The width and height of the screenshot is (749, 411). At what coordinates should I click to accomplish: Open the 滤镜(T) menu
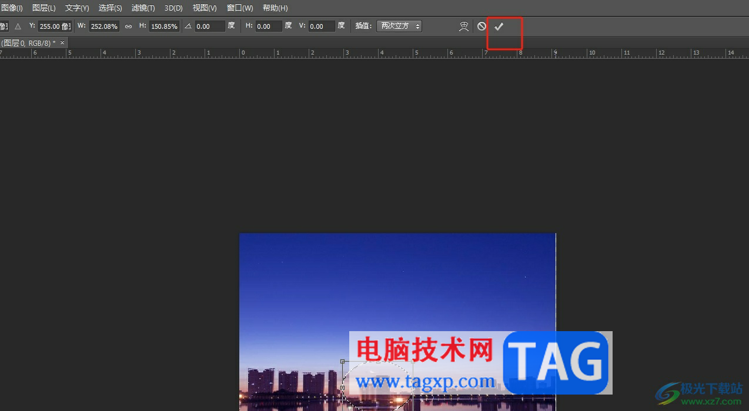click(x=143, y=8)
